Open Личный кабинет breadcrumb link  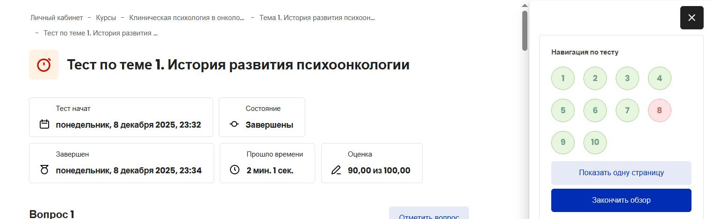(x=57, y=18)
